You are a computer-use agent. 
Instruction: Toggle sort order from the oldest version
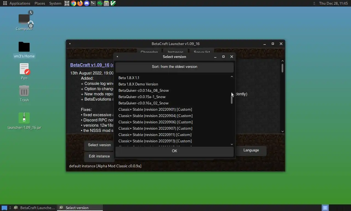(x=174, y=67)
